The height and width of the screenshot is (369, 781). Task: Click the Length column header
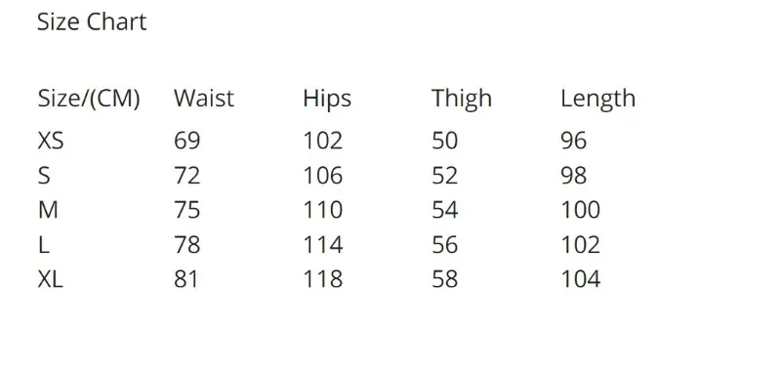point(597,99)
